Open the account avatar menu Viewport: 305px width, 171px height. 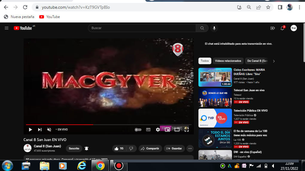tap(294, 28)
